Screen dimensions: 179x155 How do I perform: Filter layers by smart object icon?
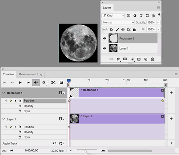click(x=153, y=15)
